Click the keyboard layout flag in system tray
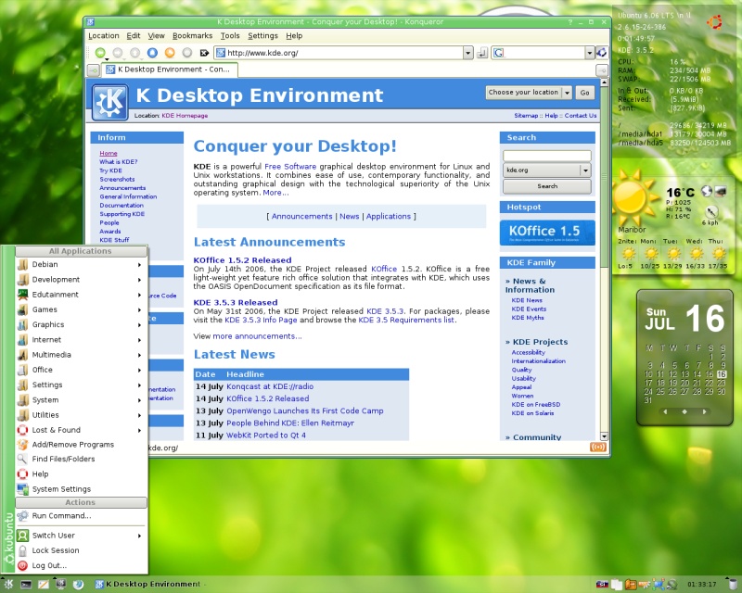Viewport: 742px width, 593px height. (x=602, y=585)
